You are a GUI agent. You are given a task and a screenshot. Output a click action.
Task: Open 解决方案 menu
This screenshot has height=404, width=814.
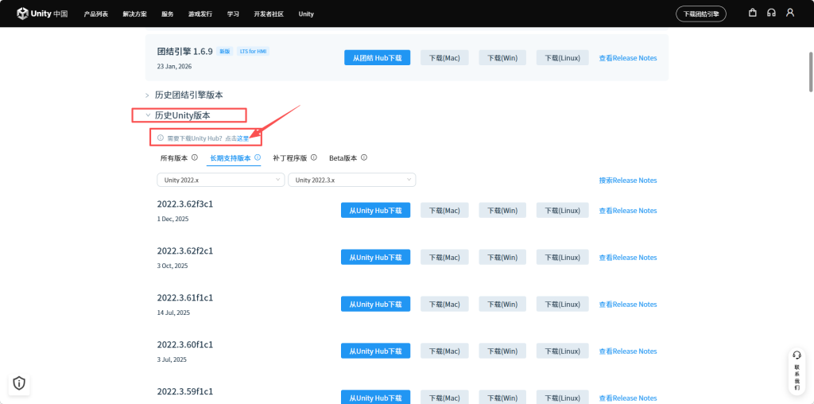point(135,14)
